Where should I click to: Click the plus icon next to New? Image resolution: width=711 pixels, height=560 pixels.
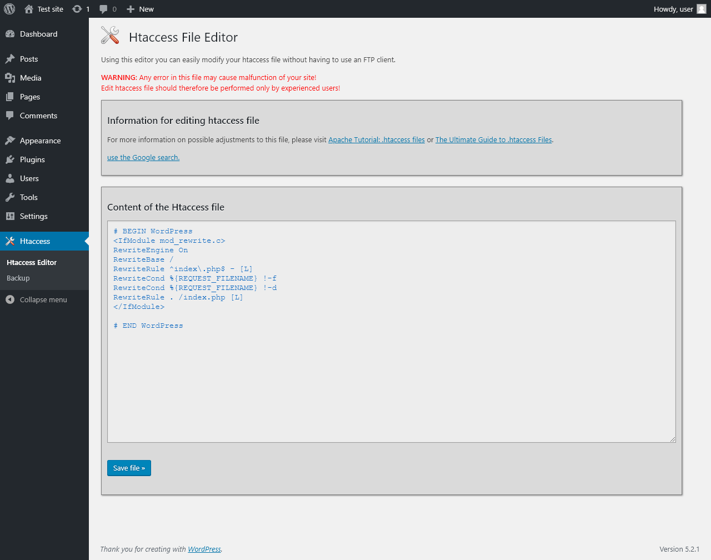(x=131, y=9)
